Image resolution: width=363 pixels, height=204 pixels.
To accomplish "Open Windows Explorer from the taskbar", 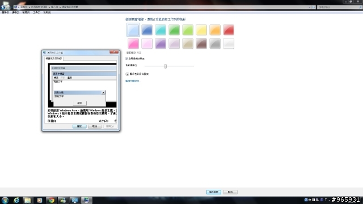I will pos(28,200).
